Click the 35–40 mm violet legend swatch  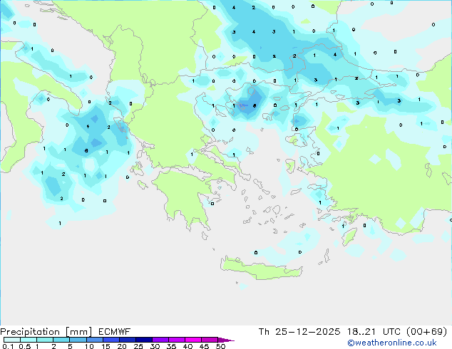point(176,340)
